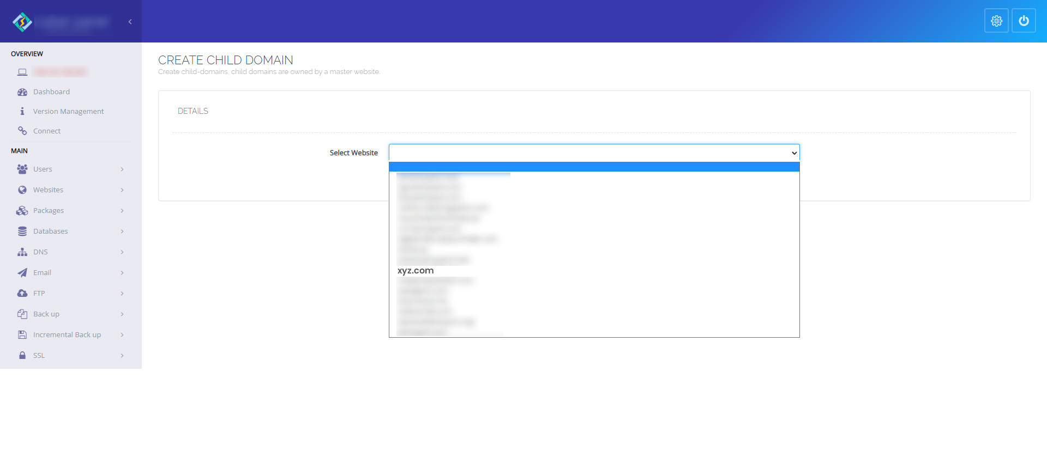This screenshot has height=475, width=1047.
Task: Click the Connect link icon
Action: click(x=22, y=131)
